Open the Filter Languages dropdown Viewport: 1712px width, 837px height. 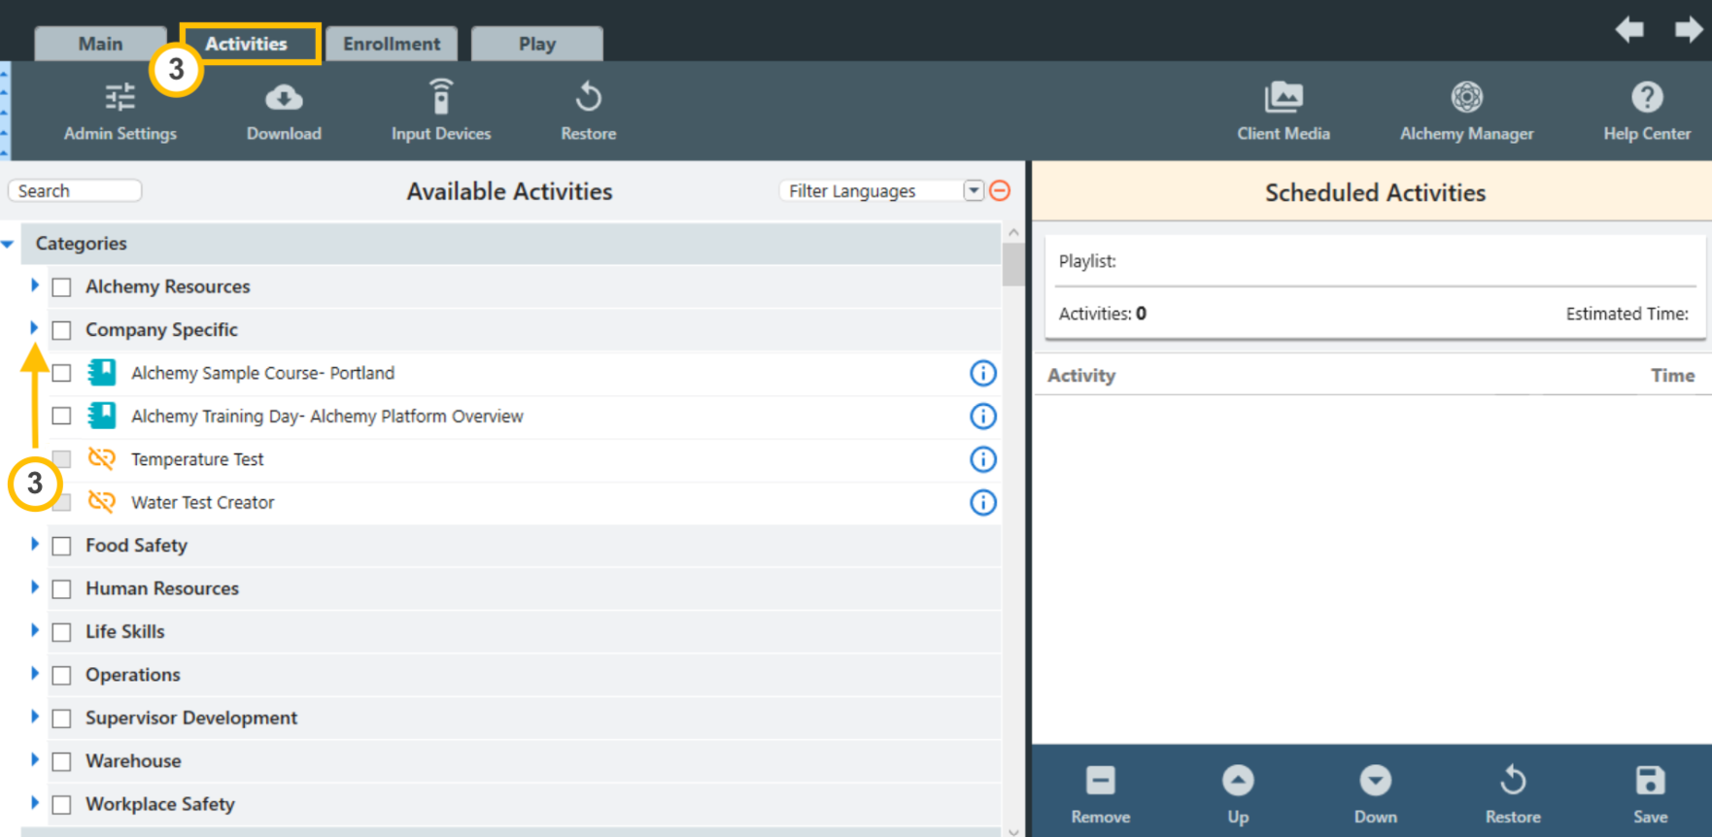[x=974, y=190]
